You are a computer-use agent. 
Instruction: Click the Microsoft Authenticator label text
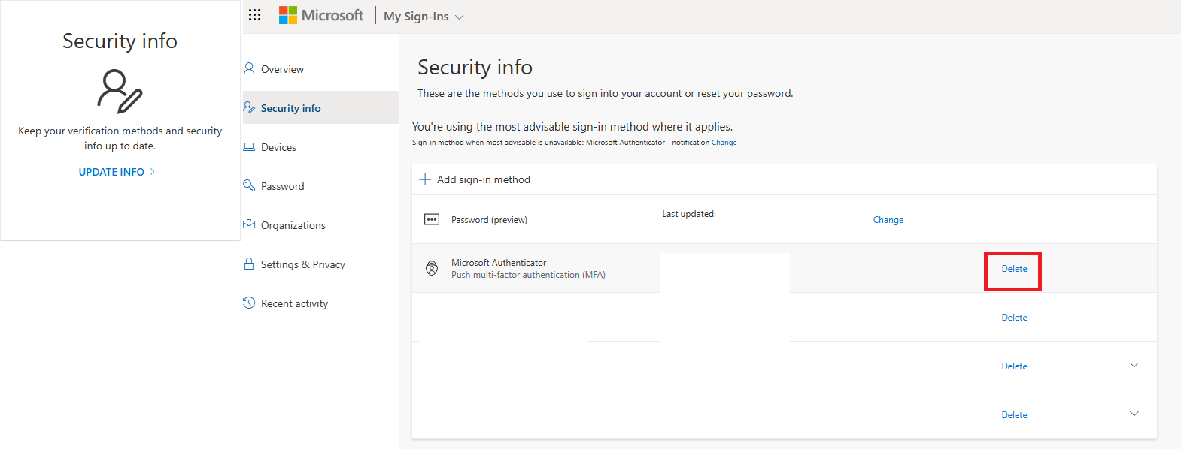pos(499,263)
